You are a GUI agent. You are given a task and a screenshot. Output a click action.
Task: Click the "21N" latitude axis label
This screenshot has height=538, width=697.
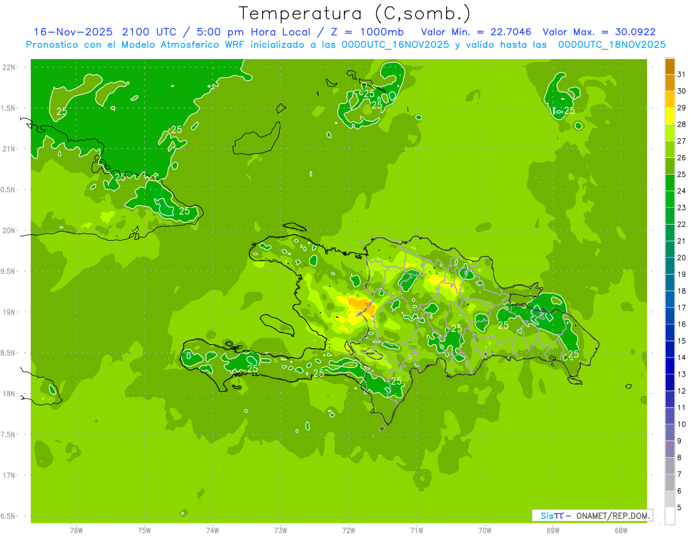tap(9, 149)
